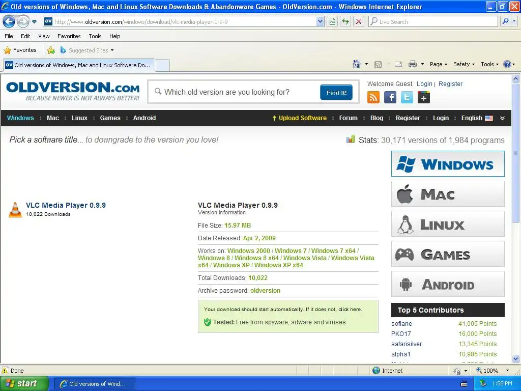Click the blue Help question mark icon

pos(507,64)
